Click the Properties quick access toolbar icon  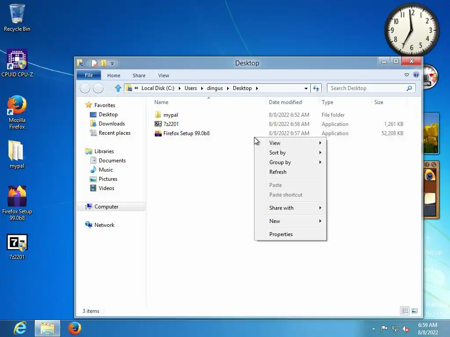click(94, 63)
